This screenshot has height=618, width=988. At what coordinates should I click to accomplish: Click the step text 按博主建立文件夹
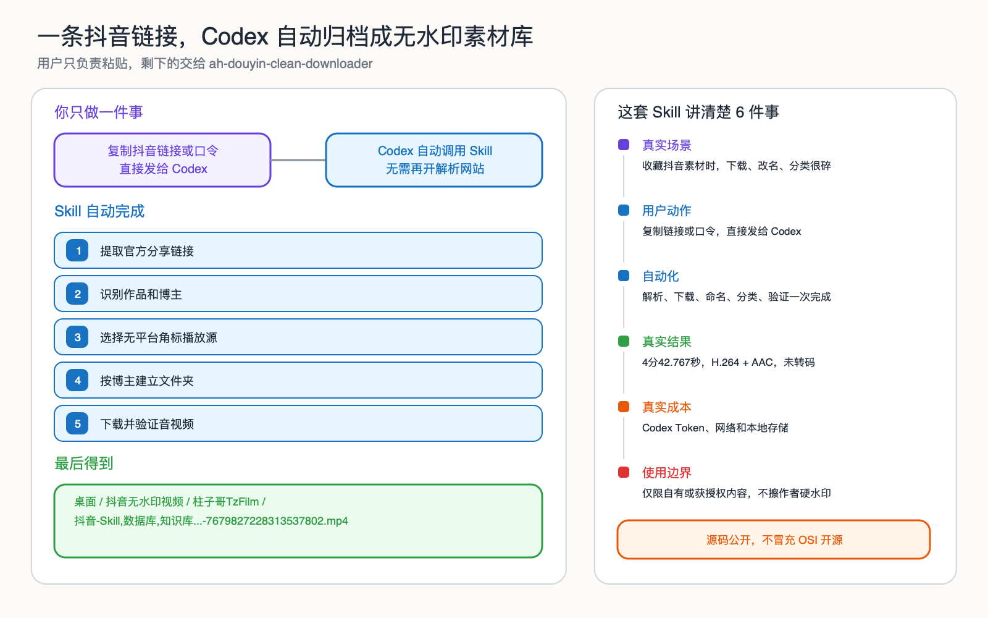[x=147, y=381]
